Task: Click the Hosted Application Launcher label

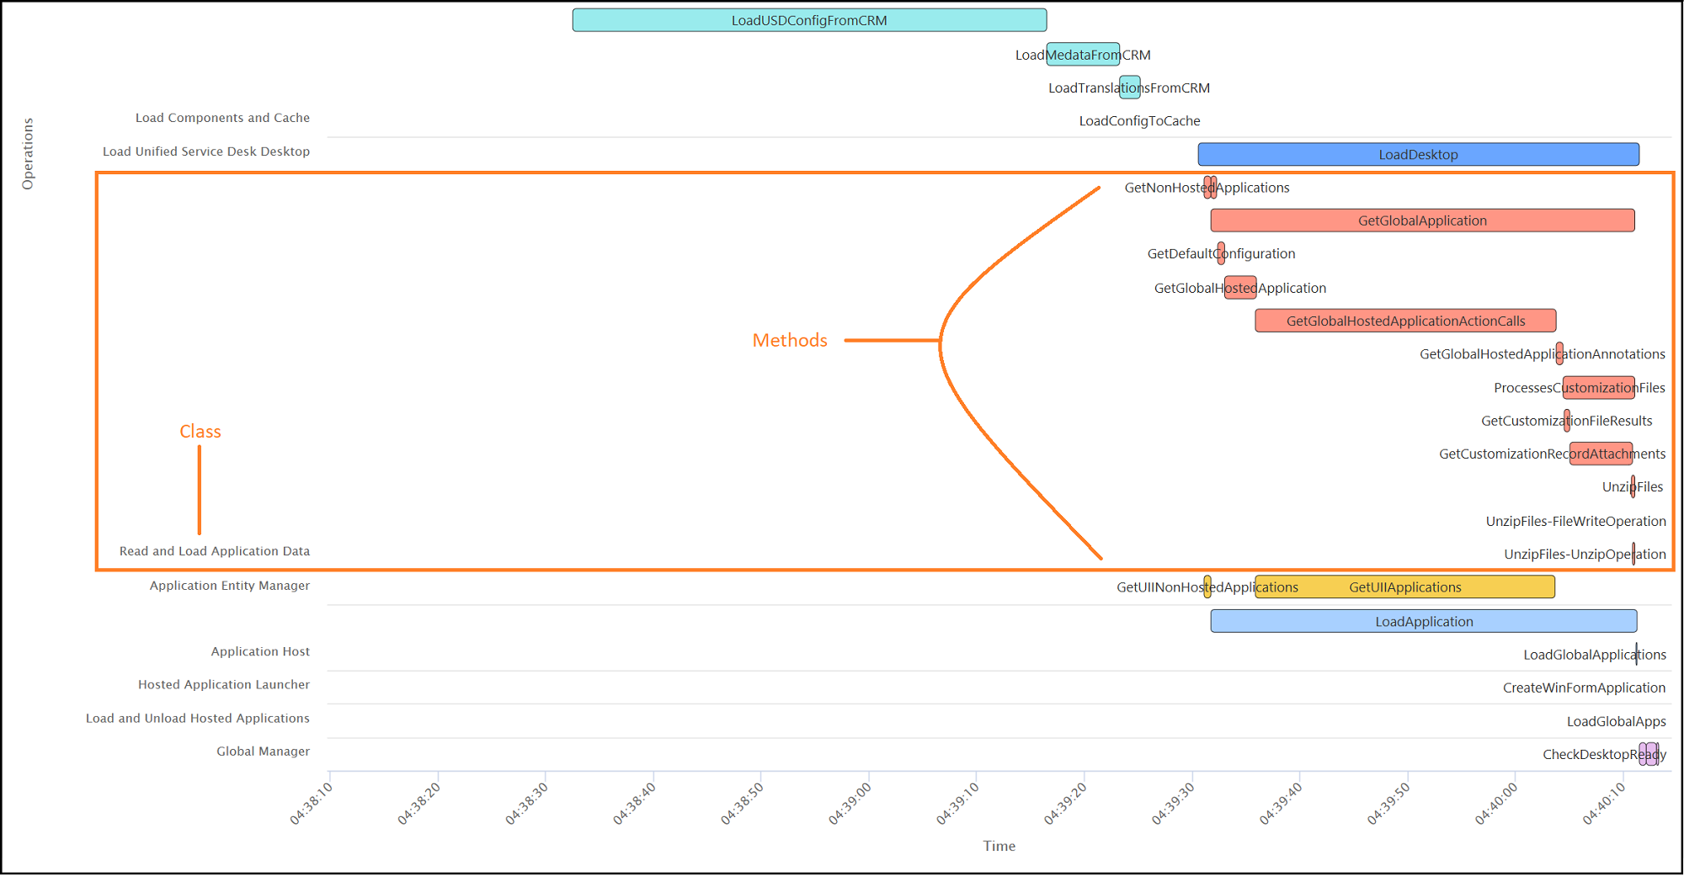Action: pos(224,685)
